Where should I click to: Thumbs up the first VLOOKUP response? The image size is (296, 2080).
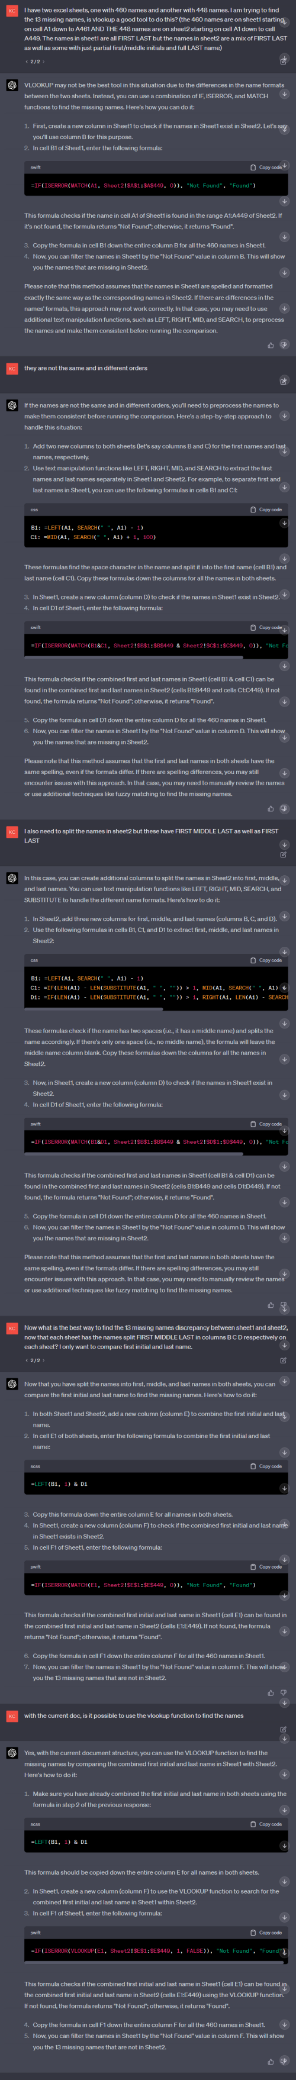point(270,345)
